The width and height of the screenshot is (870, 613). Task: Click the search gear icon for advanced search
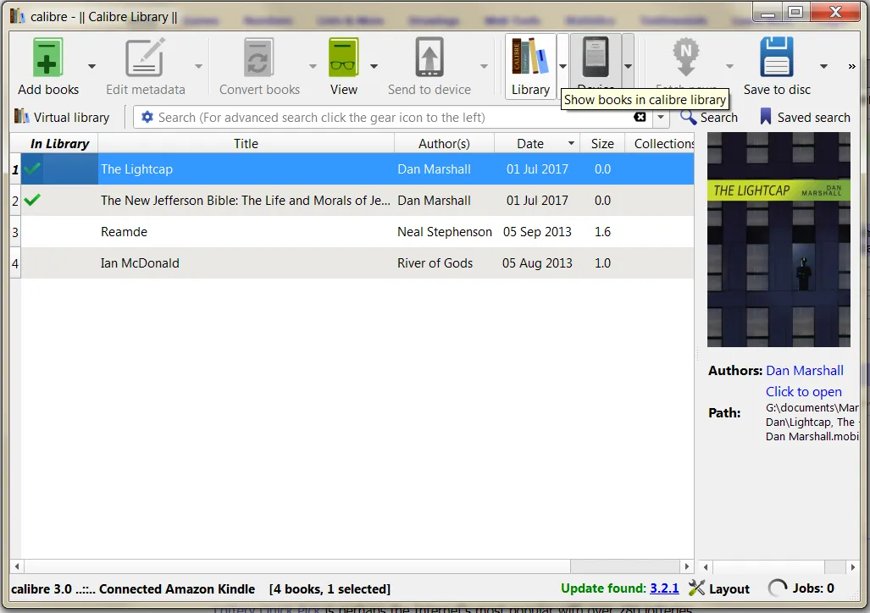pyautogui.click(x=147, y=117)
